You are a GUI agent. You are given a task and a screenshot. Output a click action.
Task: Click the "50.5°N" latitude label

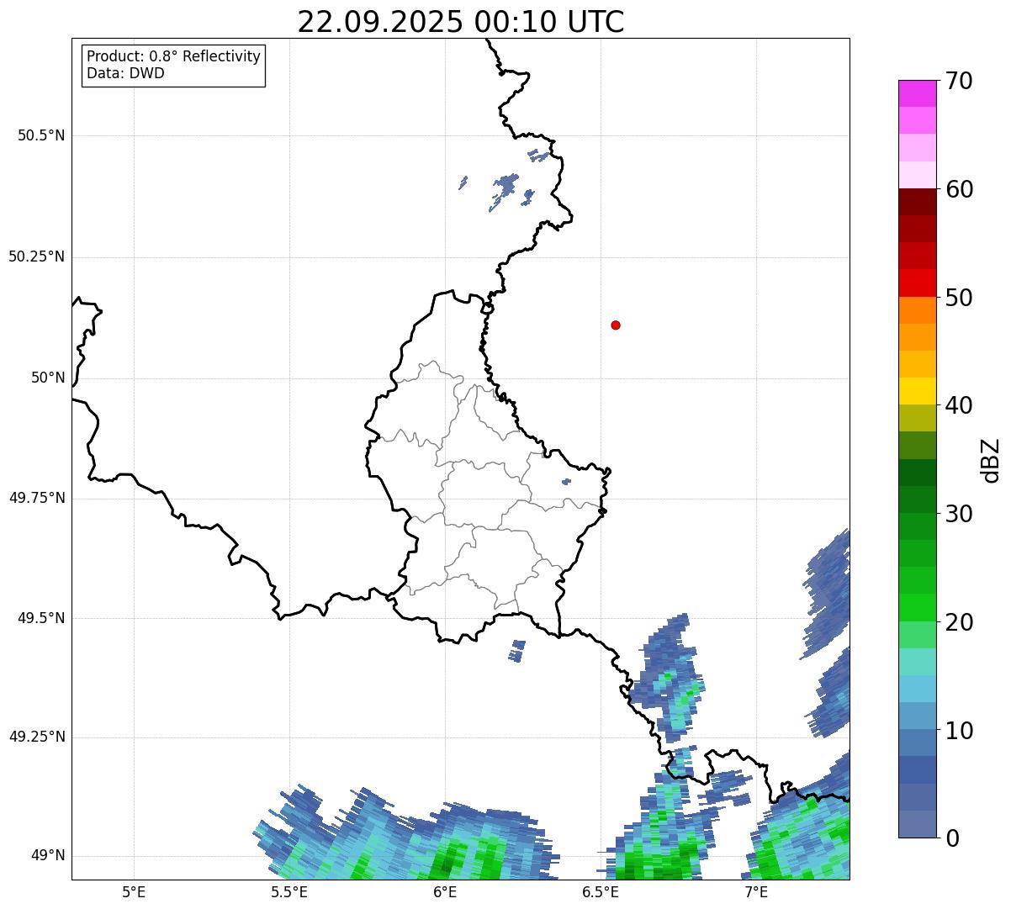(41, 135)
